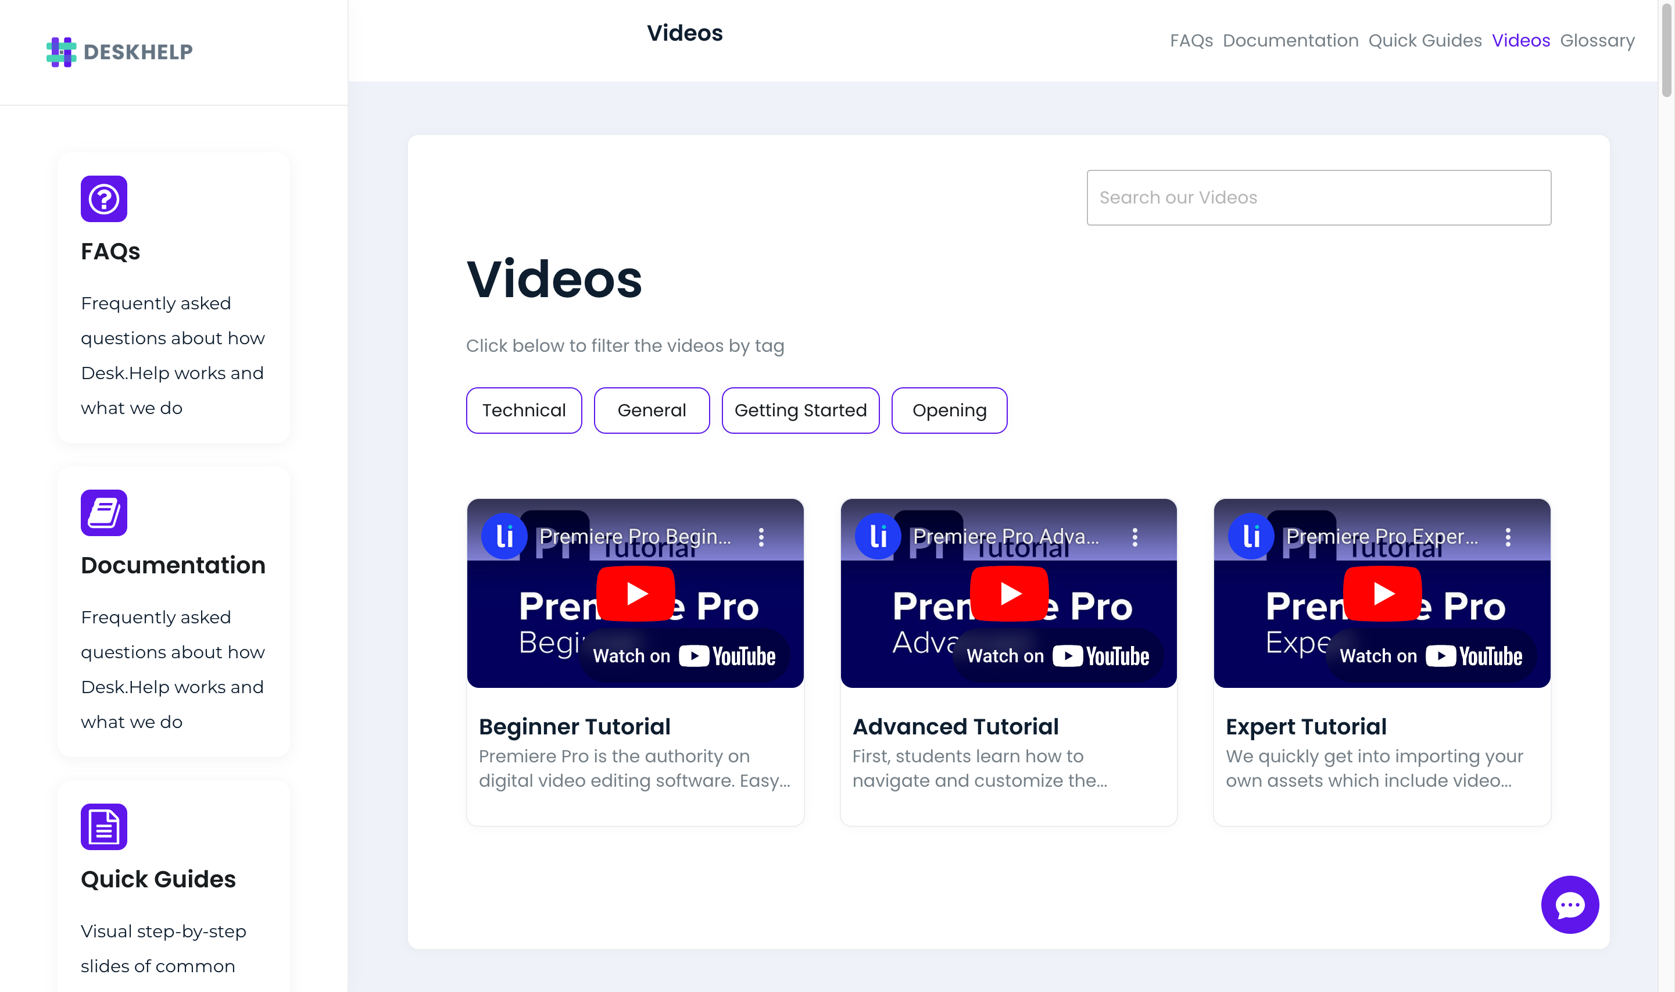Open FAQs in top navigation
The height and width of the screenshot is (992, 1675).
[x=1191, y=41]
